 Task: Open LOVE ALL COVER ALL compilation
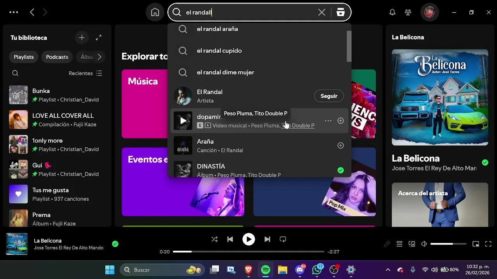57,120
